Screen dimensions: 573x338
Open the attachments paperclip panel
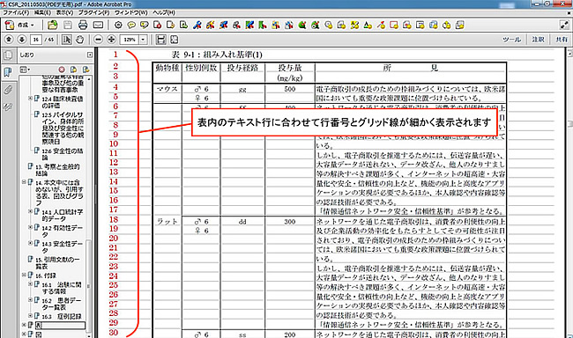point(8,90)
